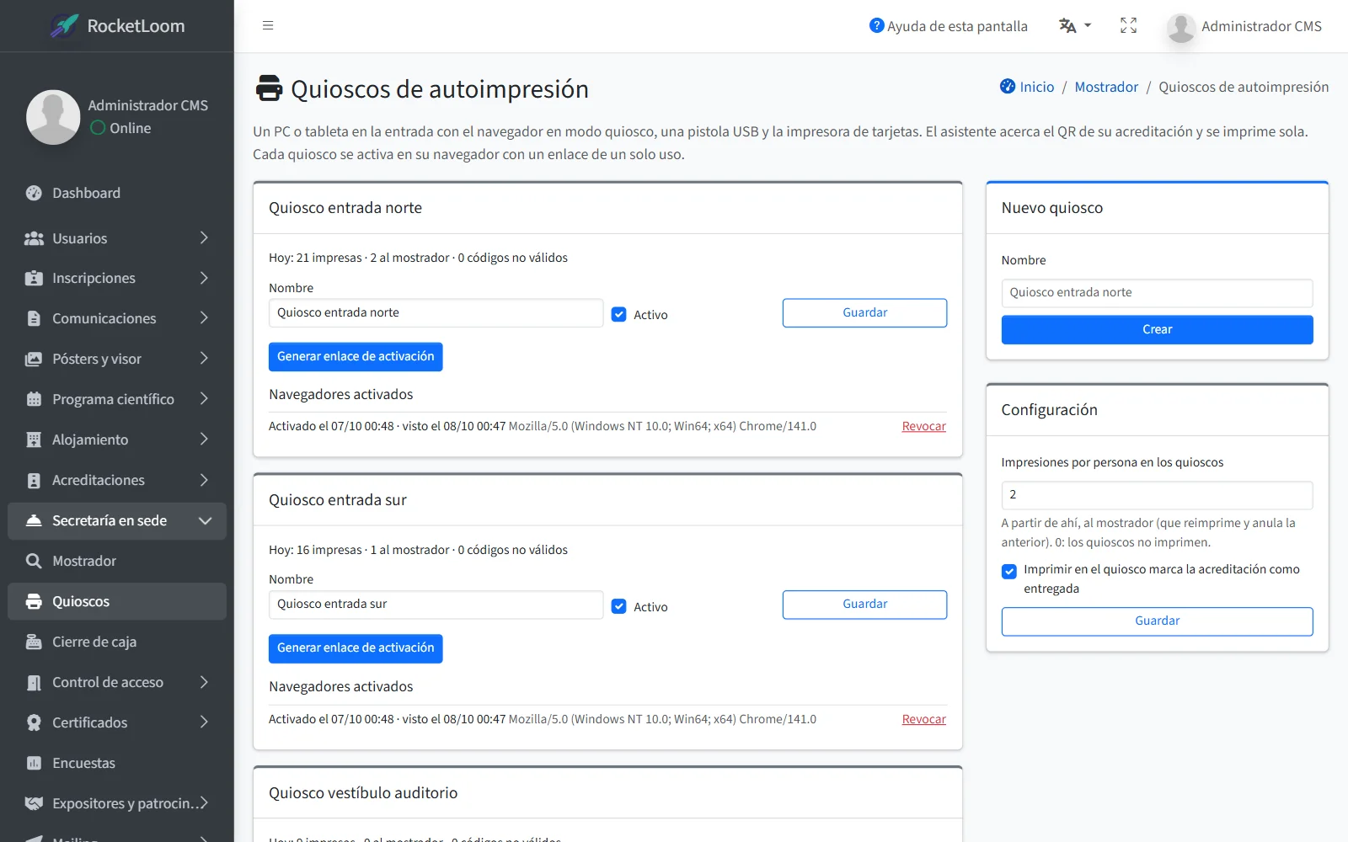
Task: Click the Comunicaciones document icon
Action: coord(34,318)
